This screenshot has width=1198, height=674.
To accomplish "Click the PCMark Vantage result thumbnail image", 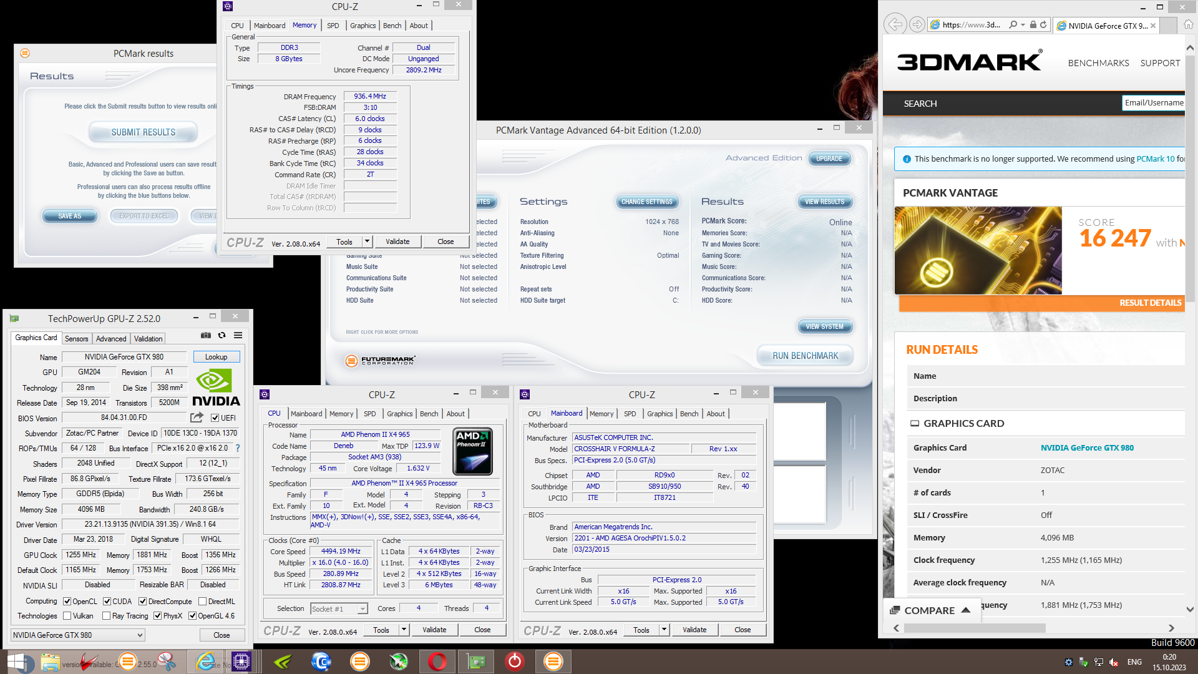I will [978, 250].
